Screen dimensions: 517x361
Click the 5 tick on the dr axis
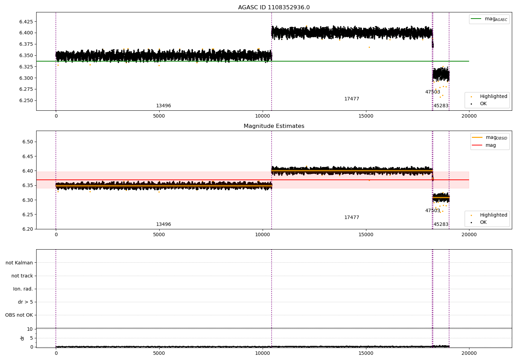coord(31,338)
